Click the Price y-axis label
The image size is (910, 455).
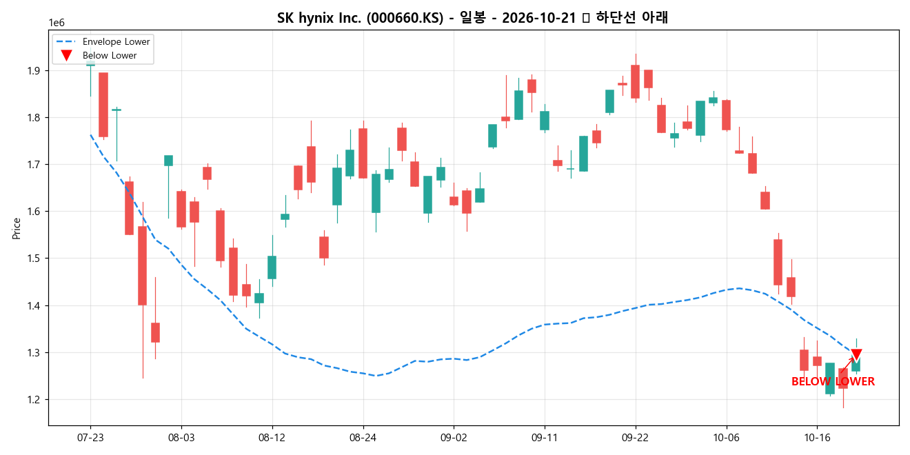click(x=17, y=228)
